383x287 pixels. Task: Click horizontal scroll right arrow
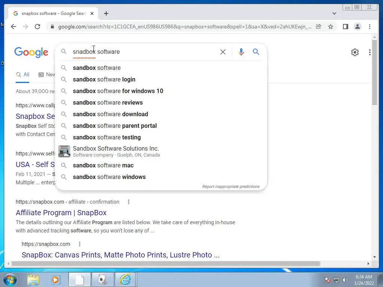point(368,263)
